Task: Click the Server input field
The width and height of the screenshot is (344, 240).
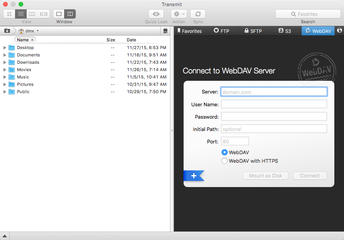Action: click(x=274, y=92)
